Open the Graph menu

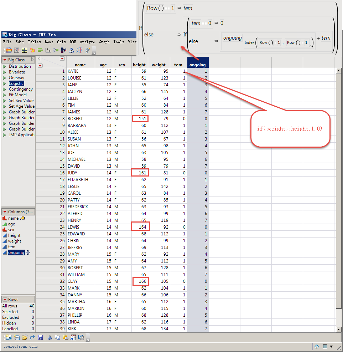[104, 42]
